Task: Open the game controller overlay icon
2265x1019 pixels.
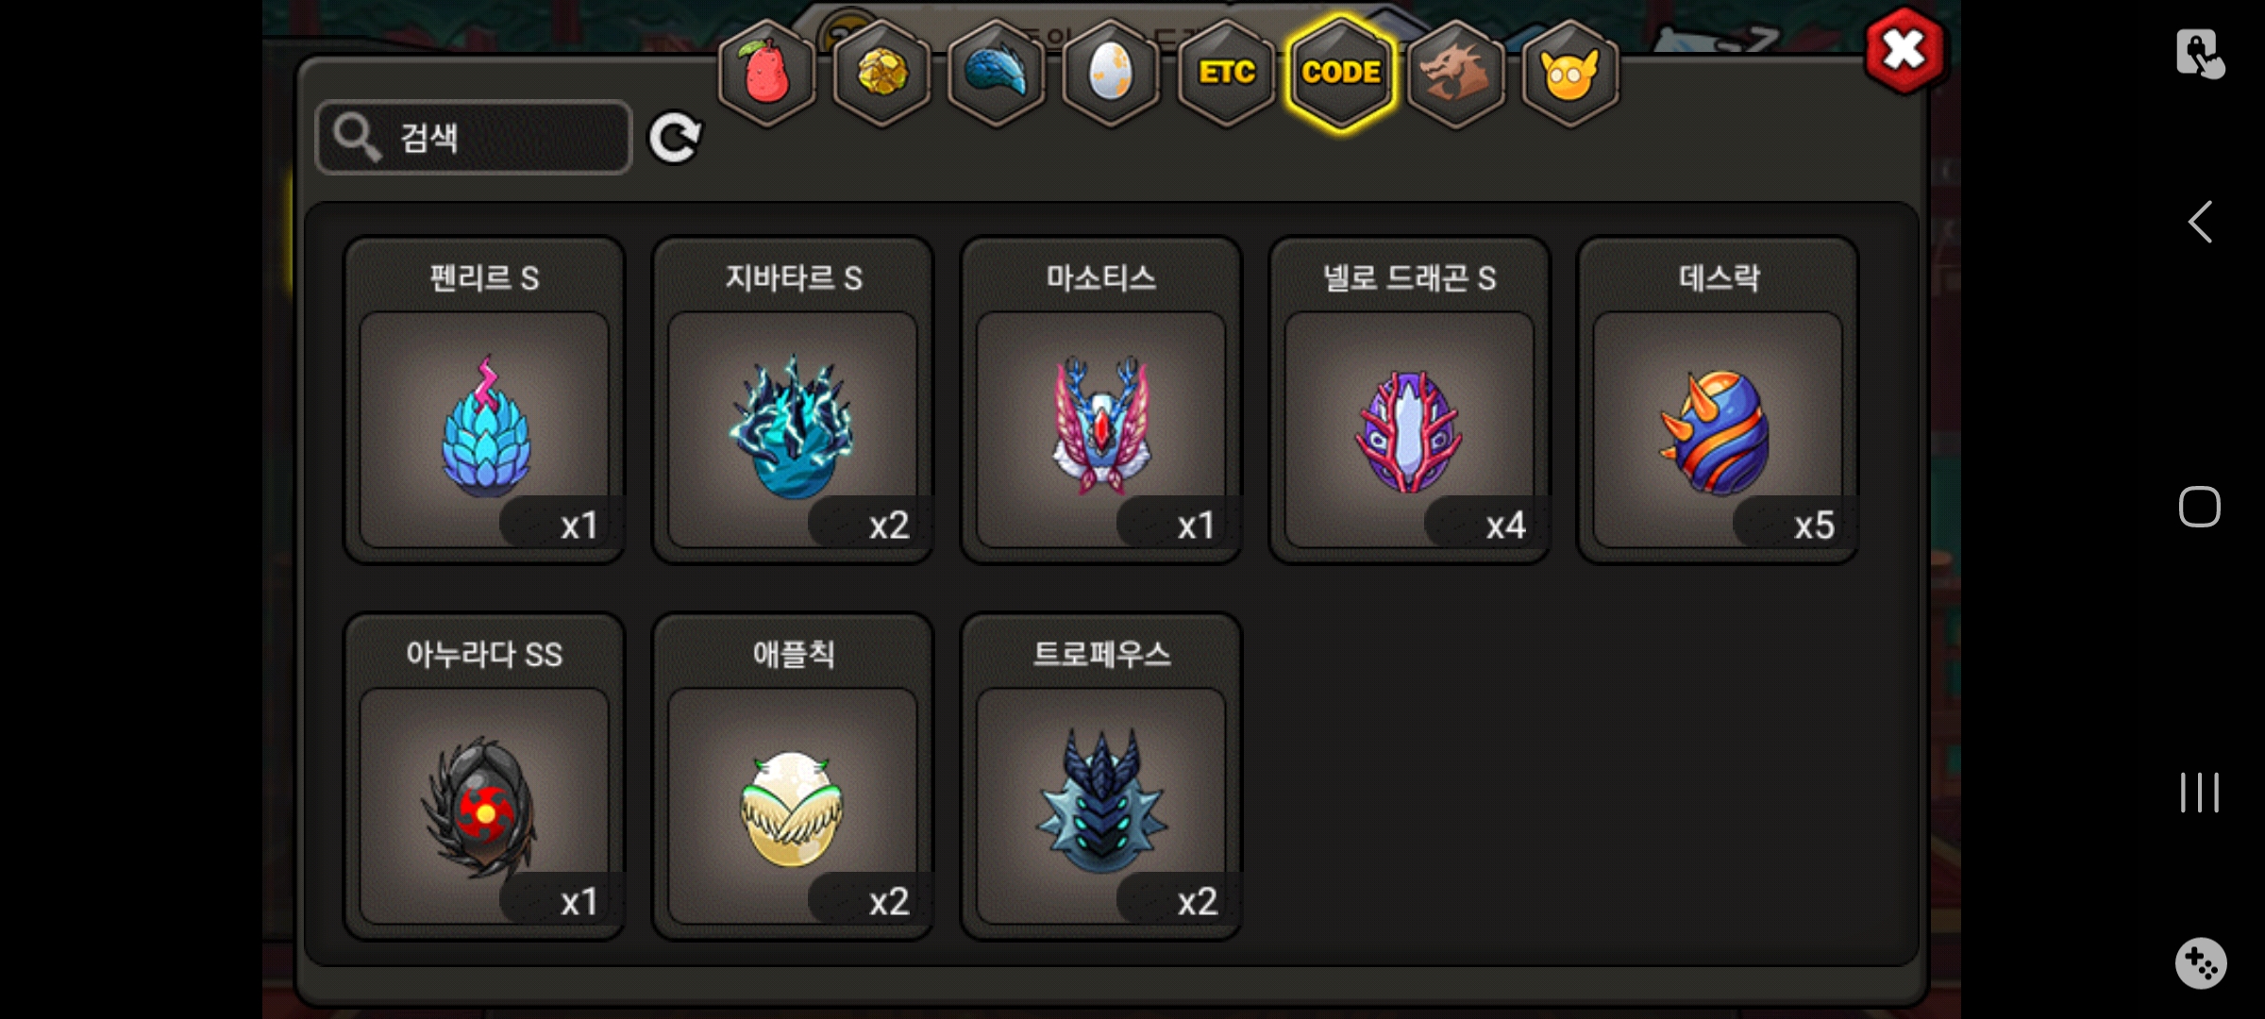Action: [2201, 963]
